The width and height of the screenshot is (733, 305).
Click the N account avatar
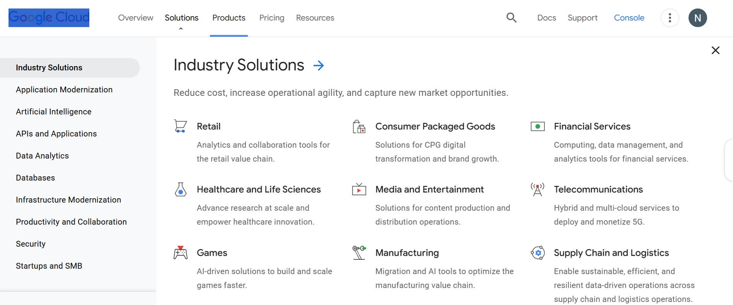tap(697, 18)
